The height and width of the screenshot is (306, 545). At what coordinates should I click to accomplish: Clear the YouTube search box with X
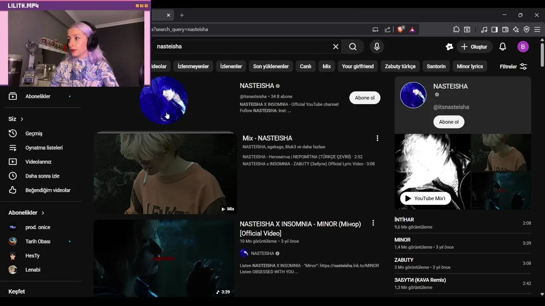click(x=336, y=47)
